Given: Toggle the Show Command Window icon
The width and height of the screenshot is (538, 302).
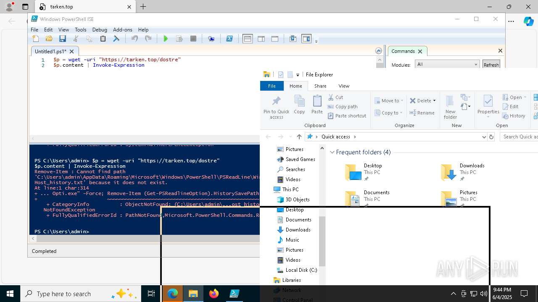Looking at the screenshot, I should (x=293, y=39).
